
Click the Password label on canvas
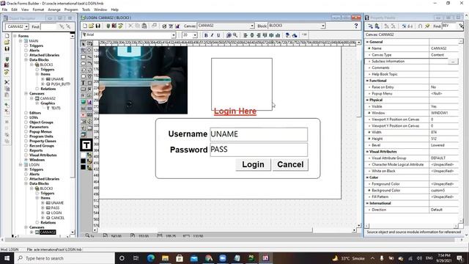pyautogui.click(x=188, y=150)
